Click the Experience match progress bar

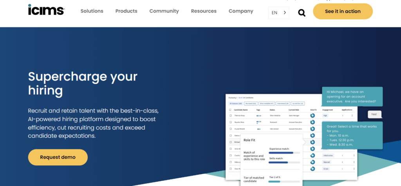pos(284,153)
